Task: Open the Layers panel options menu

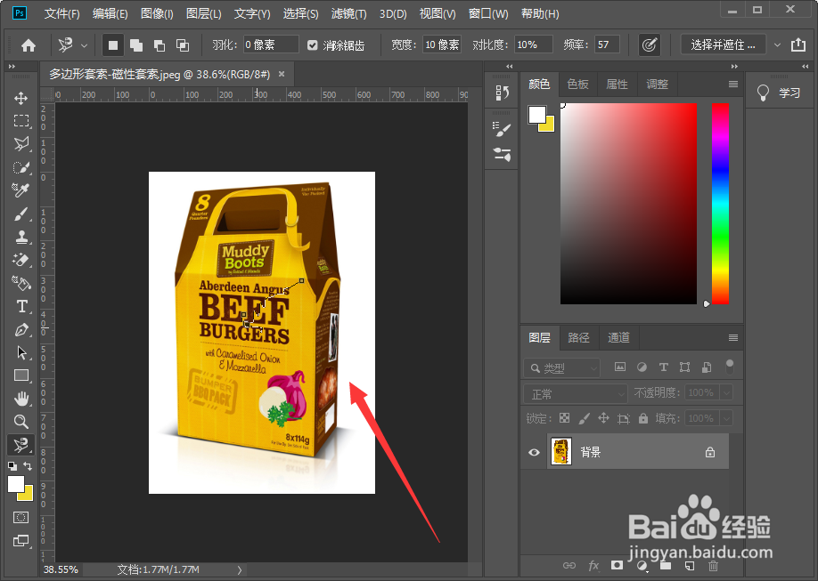Action: 733,338
